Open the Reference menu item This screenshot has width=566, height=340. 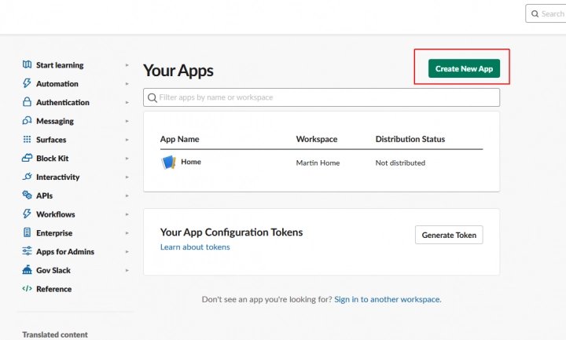click(x=53, y=289)
